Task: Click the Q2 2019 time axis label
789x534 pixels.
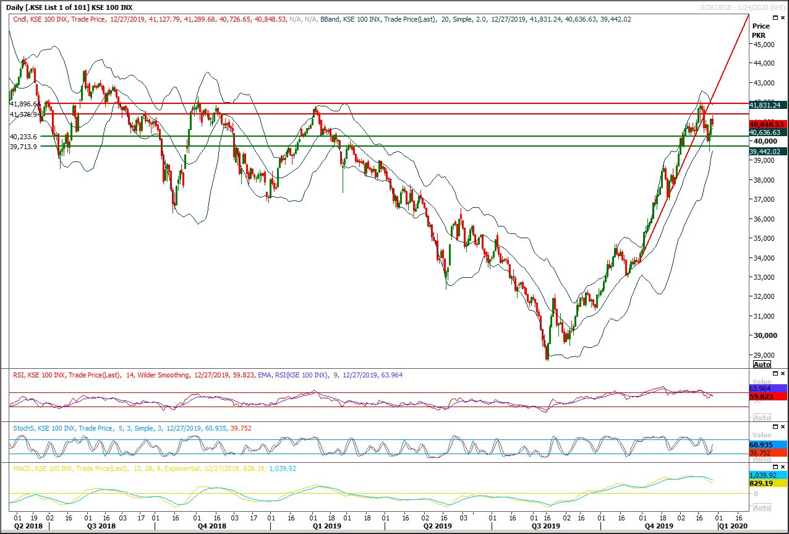Action: pyautogui.click(x=437, y=527)
